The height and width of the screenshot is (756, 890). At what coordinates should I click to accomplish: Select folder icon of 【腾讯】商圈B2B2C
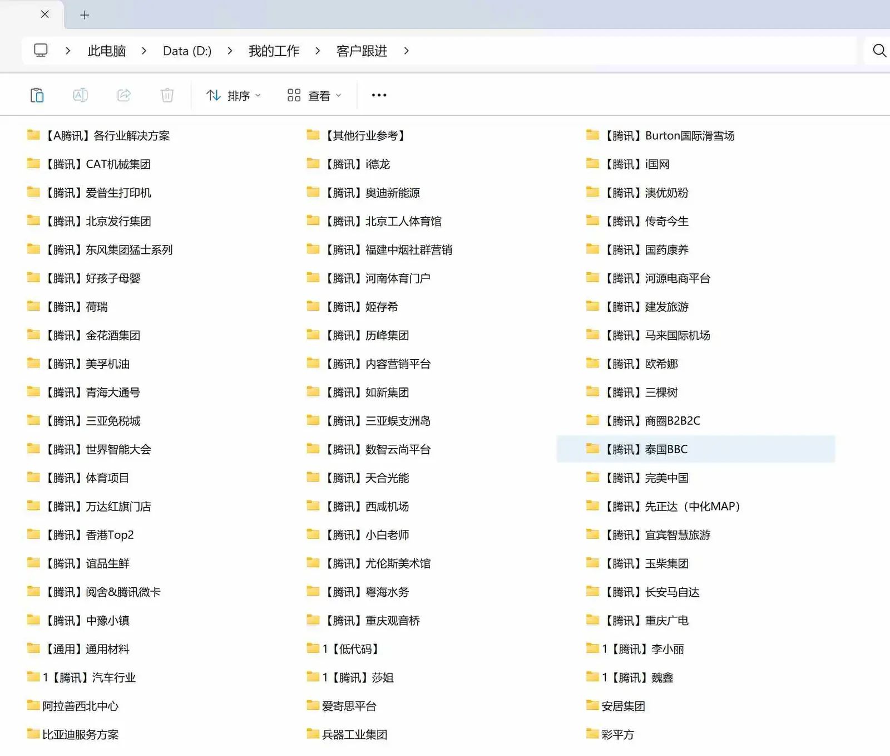593,420
